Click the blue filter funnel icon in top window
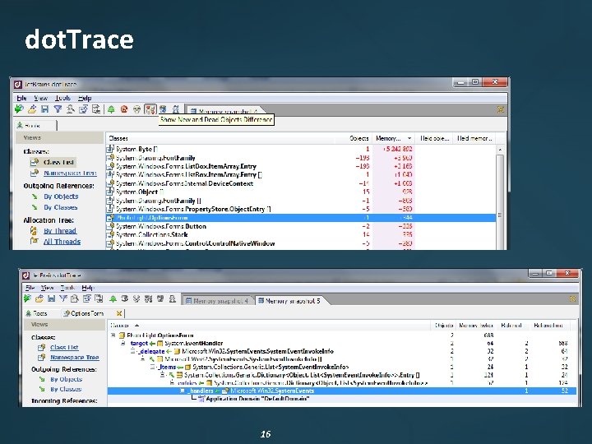 tap(58, 109)
